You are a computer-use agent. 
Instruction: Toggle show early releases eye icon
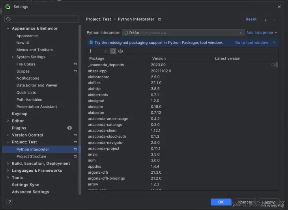[x=120, y=51]
